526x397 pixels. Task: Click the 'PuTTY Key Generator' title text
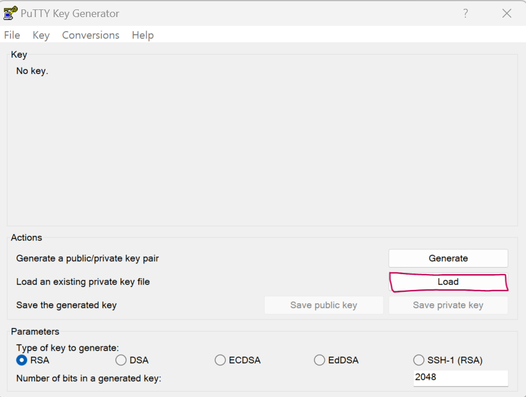pyautogui.click(x=70, y=14)
